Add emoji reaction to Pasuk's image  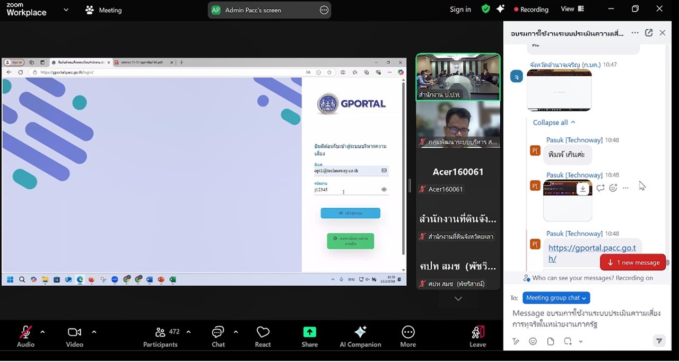point(613,188)
